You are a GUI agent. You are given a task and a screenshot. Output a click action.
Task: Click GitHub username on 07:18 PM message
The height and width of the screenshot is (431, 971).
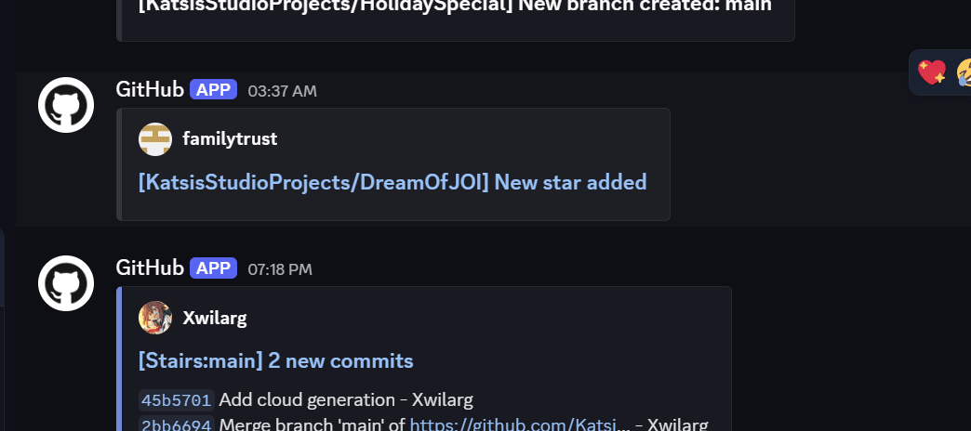tap(150, 268)
